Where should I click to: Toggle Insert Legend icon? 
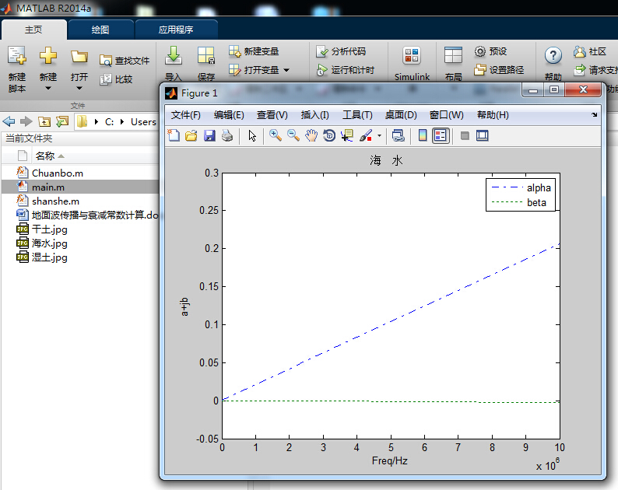tap(441, 136)
